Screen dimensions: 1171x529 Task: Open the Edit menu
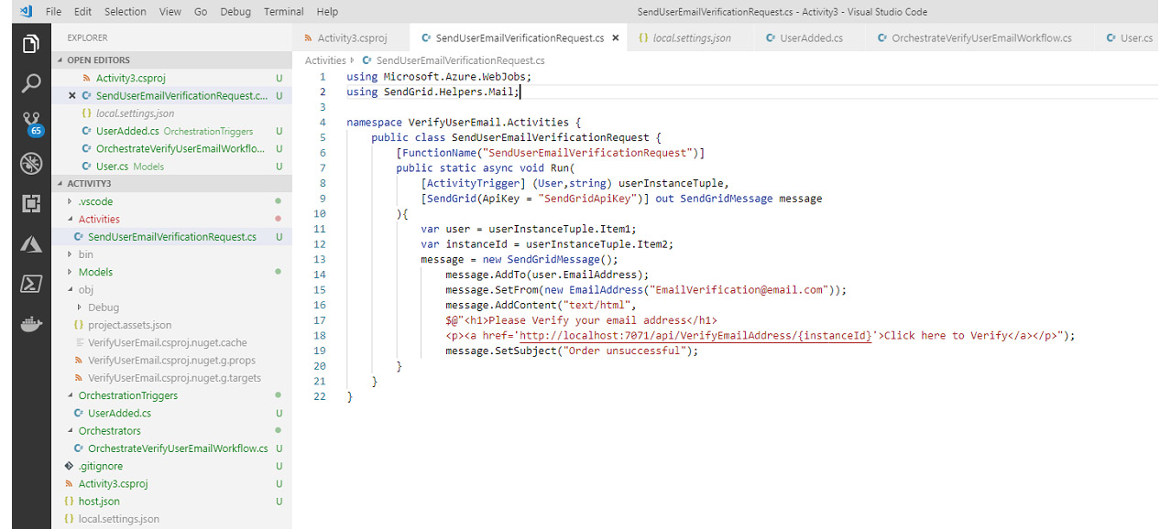[x=82, y=12]
